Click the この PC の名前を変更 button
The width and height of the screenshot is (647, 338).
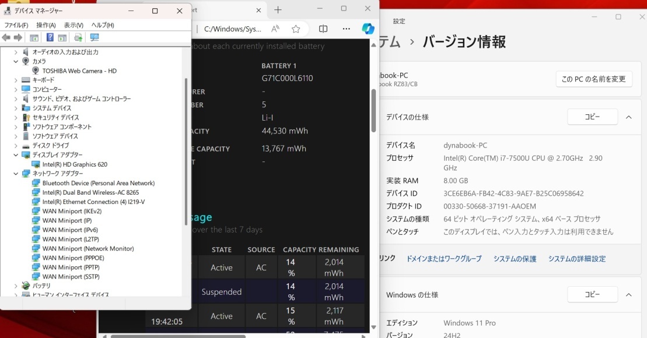[x=594, y=79]
